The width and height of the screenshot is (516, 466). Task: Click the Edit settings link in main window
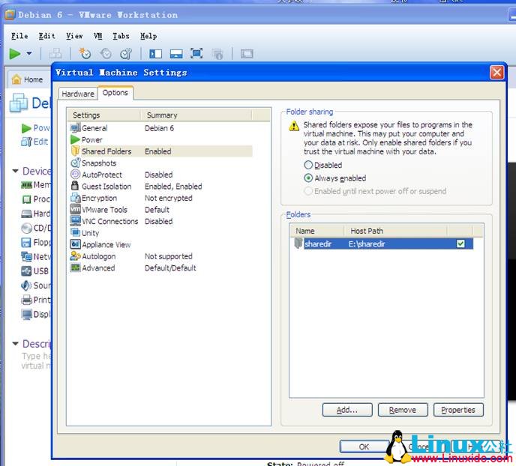point(35,142)
